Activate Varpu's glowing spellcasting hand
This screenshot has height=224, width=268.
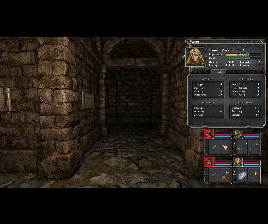pyautogui.click(x=242, y=175)
